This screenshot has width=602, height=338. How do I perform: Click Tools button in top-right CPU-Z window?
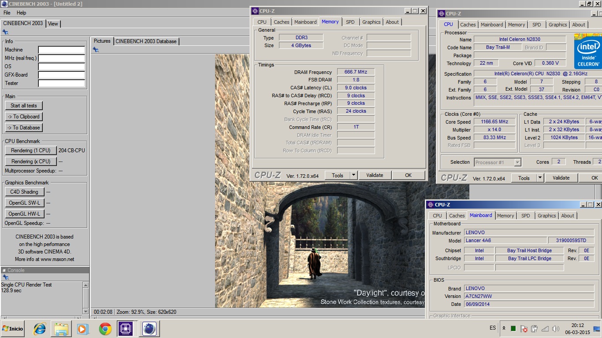524,178
